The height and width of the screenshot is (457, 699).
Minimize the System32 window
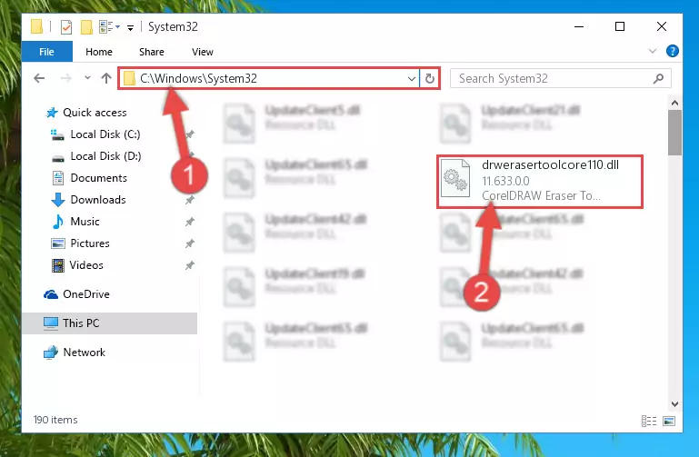point(579,26)
